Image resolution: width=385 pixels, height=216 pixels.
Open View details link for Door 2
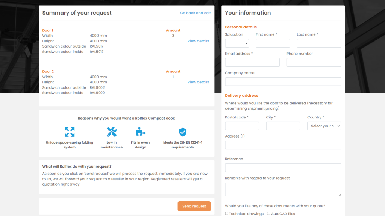click(x=198, y=82)
